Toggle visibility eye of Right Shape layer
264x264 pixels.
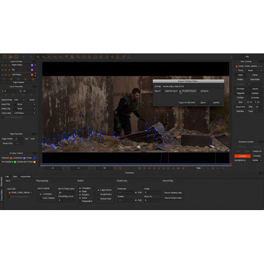pos(2,65)
